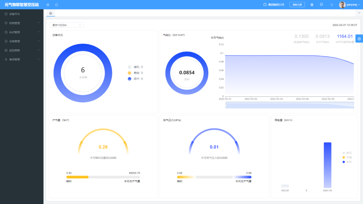
Task: Click the chart data zoom slider bar
Action: click(289, 105)
